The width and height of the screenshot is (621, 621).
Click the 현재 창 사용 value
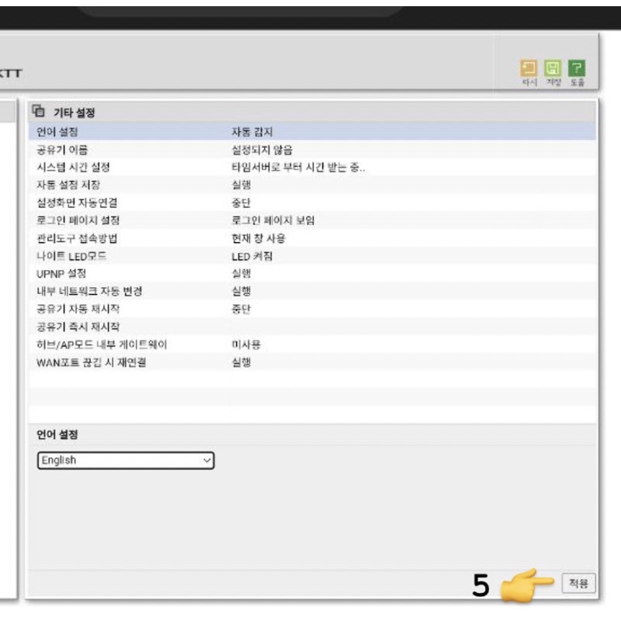(x=258, y=238)
